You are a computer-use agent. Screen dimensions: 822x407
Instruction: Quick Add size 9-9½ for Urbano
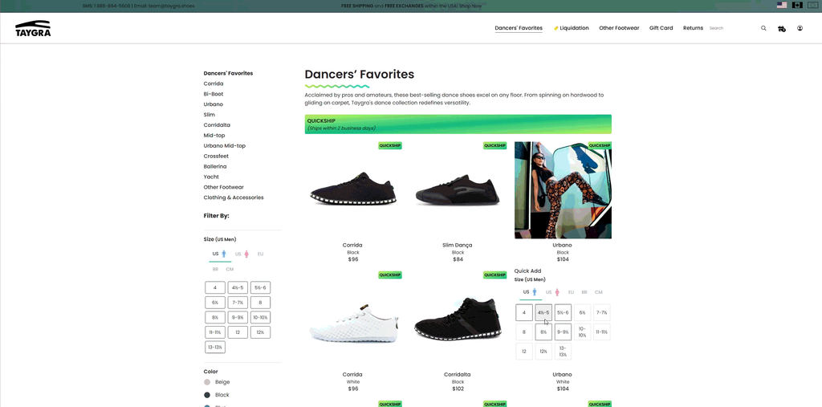(x=563, y=332)
